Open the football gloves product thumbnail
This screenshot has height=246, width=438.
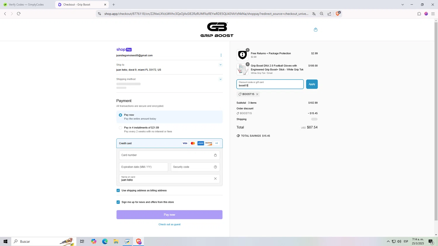(242, 69)
